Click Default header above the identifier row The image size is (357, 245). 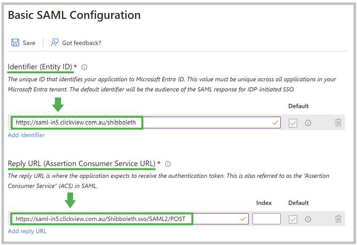click(299, 106)
